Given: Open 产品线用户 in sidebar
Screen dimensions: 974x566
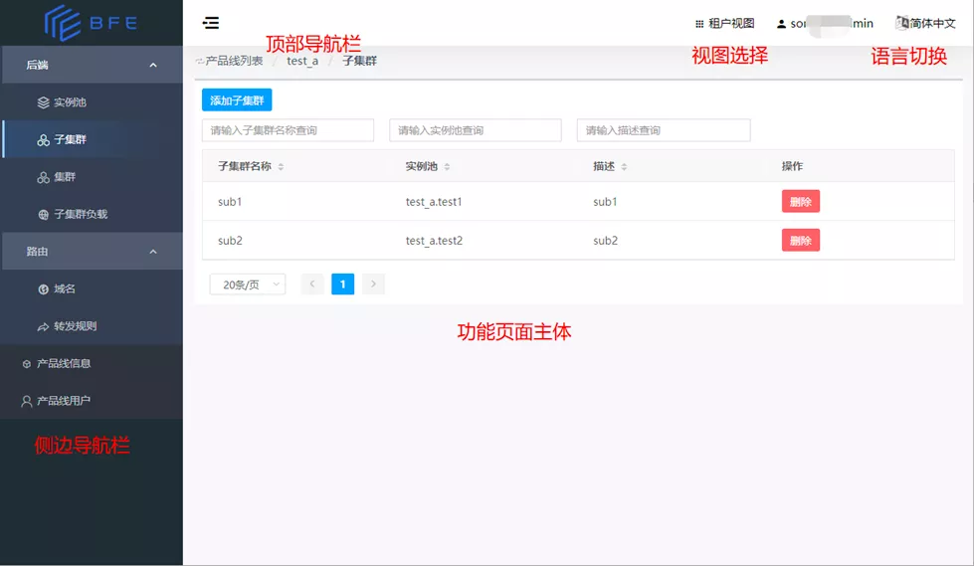Looking at the screenshot, I should click(92, 401).
